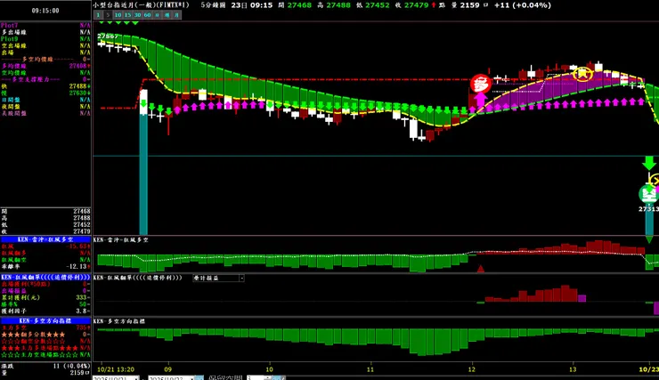
Task: Click the 美股開盤 legend row
Action: [45, 113]
